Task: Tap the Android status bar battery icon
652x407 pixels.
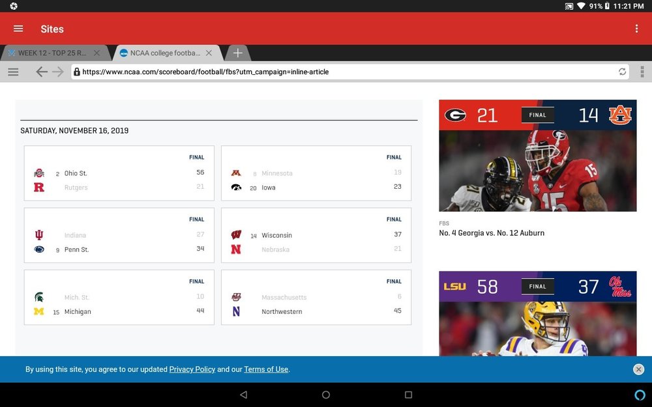Action: pyautogui.click(x=607, y=6)
